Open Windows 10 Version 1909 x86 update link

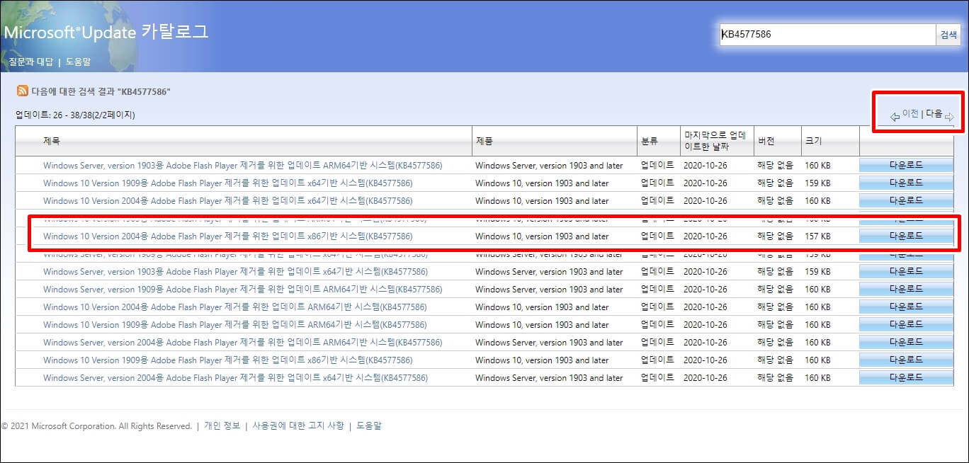(227, 360)
